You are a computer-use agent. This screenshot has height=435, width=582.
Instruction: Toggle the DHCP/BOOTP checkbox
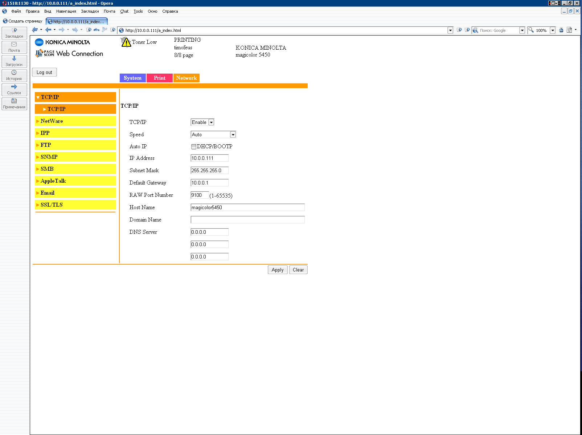coord(194,147)
